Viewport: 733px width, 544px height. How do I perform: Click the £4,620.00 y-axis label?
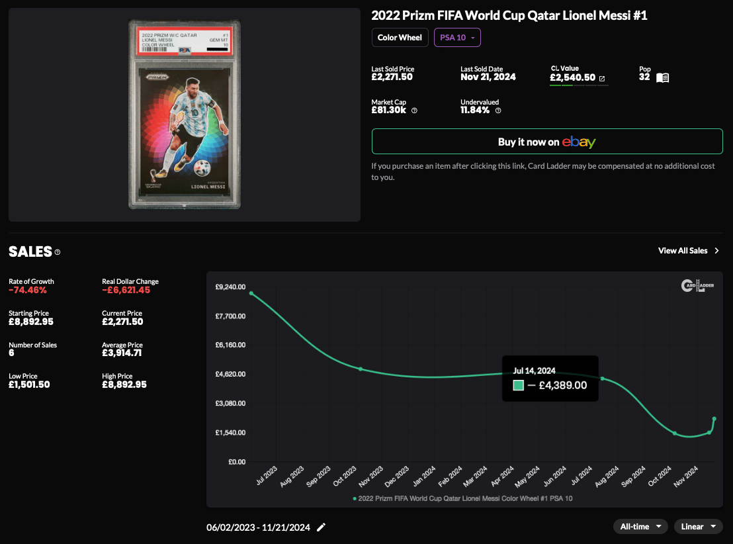230,374
